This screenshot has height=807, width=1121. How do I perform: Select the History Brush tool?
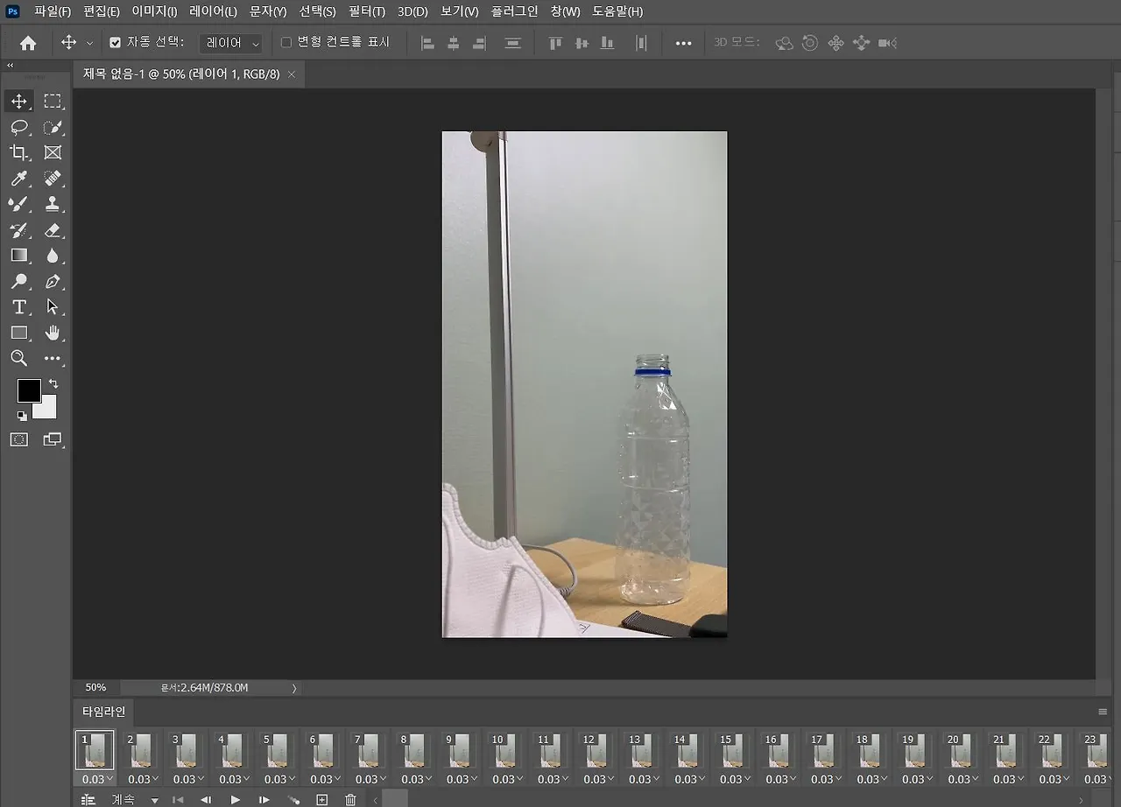click(x=18, y=230)
